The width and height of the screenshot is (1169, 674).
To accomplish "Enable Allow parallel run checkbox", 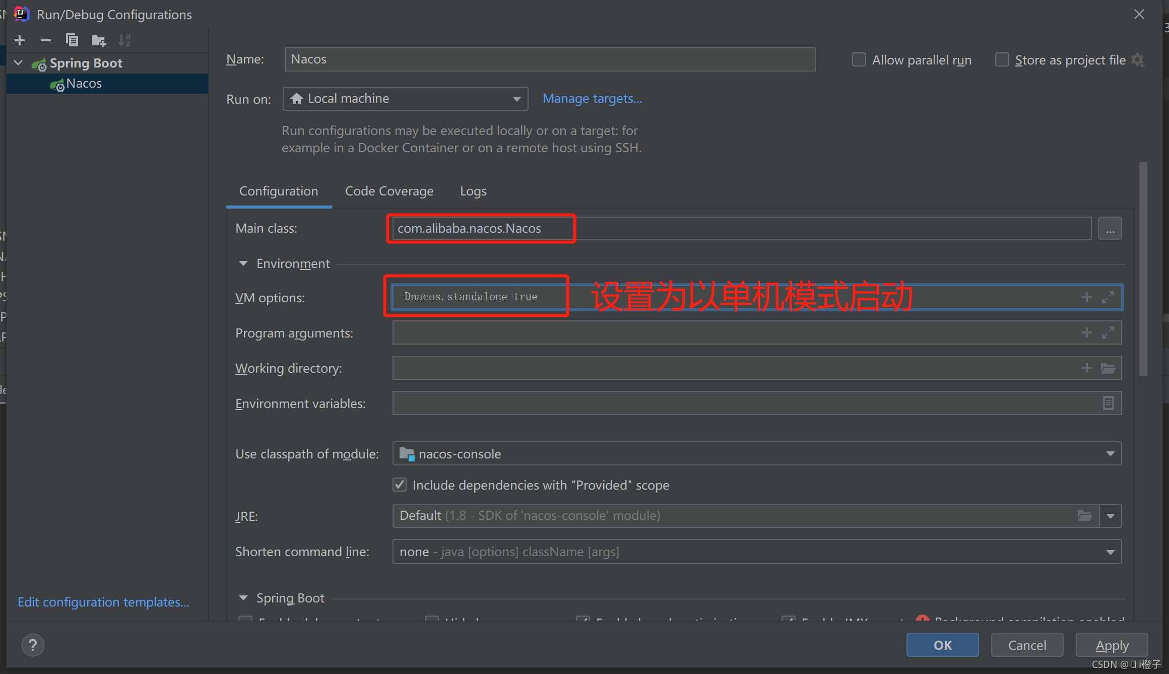I will (x=859, y=60).
